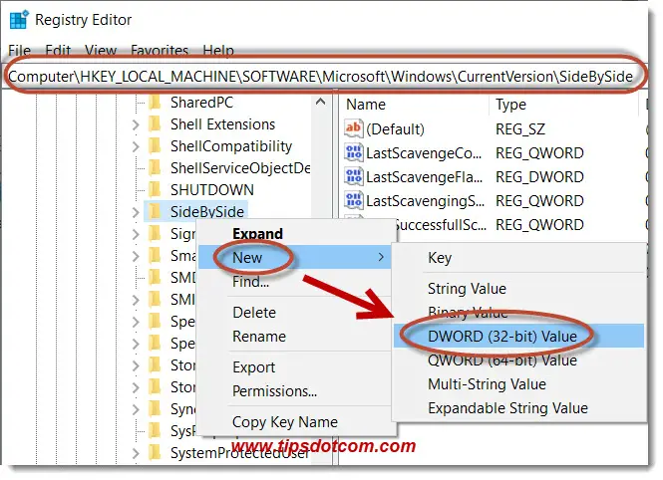Select the LastScavengingS... value name
Image resolution: width=663 pixels, height=480 pixels.
tap(426, 200)
